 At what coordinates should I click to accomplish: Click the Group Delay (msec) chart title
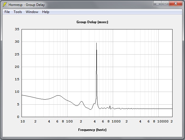point(92,22)
